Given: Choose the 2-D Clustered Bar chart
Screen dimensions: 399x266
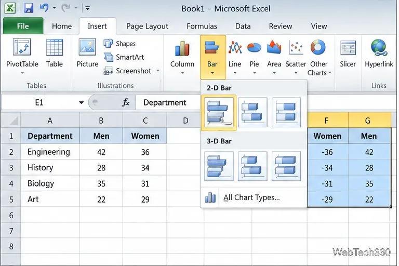Looking at the screenshot, I should point(219,113).
